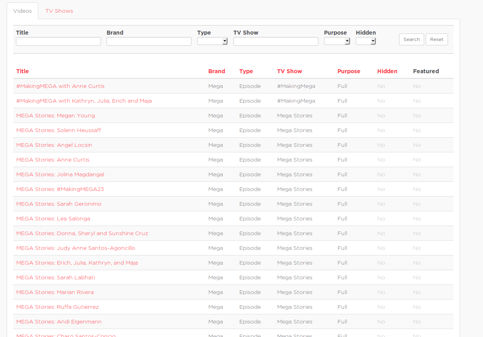Open MEGA Stories: Megan Young entry
The image size is (483, 337).
tap(56, 115)
